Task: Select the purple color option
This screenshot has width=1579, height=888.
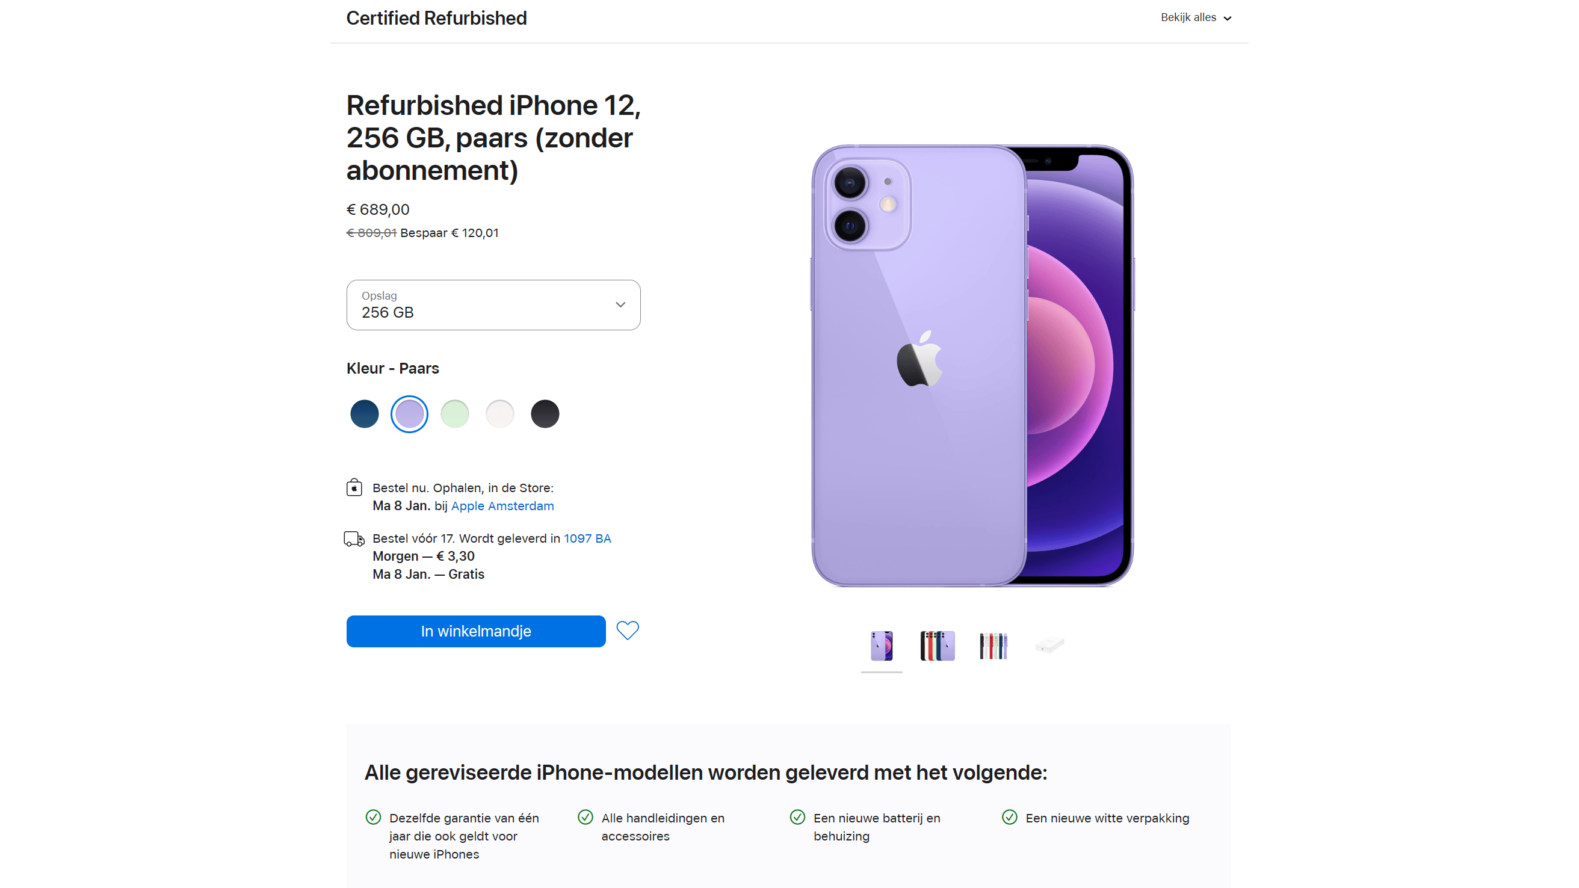Action: [409, 415]
